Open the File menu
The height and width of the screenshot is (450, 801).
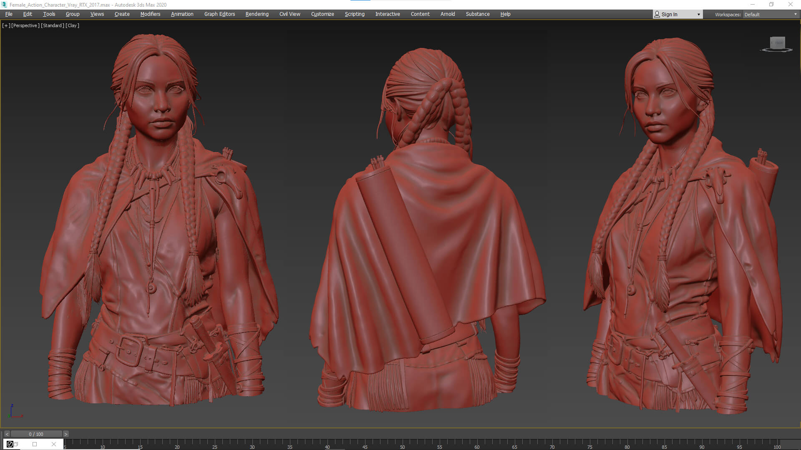pyautogui.click(x=9, y=14)
